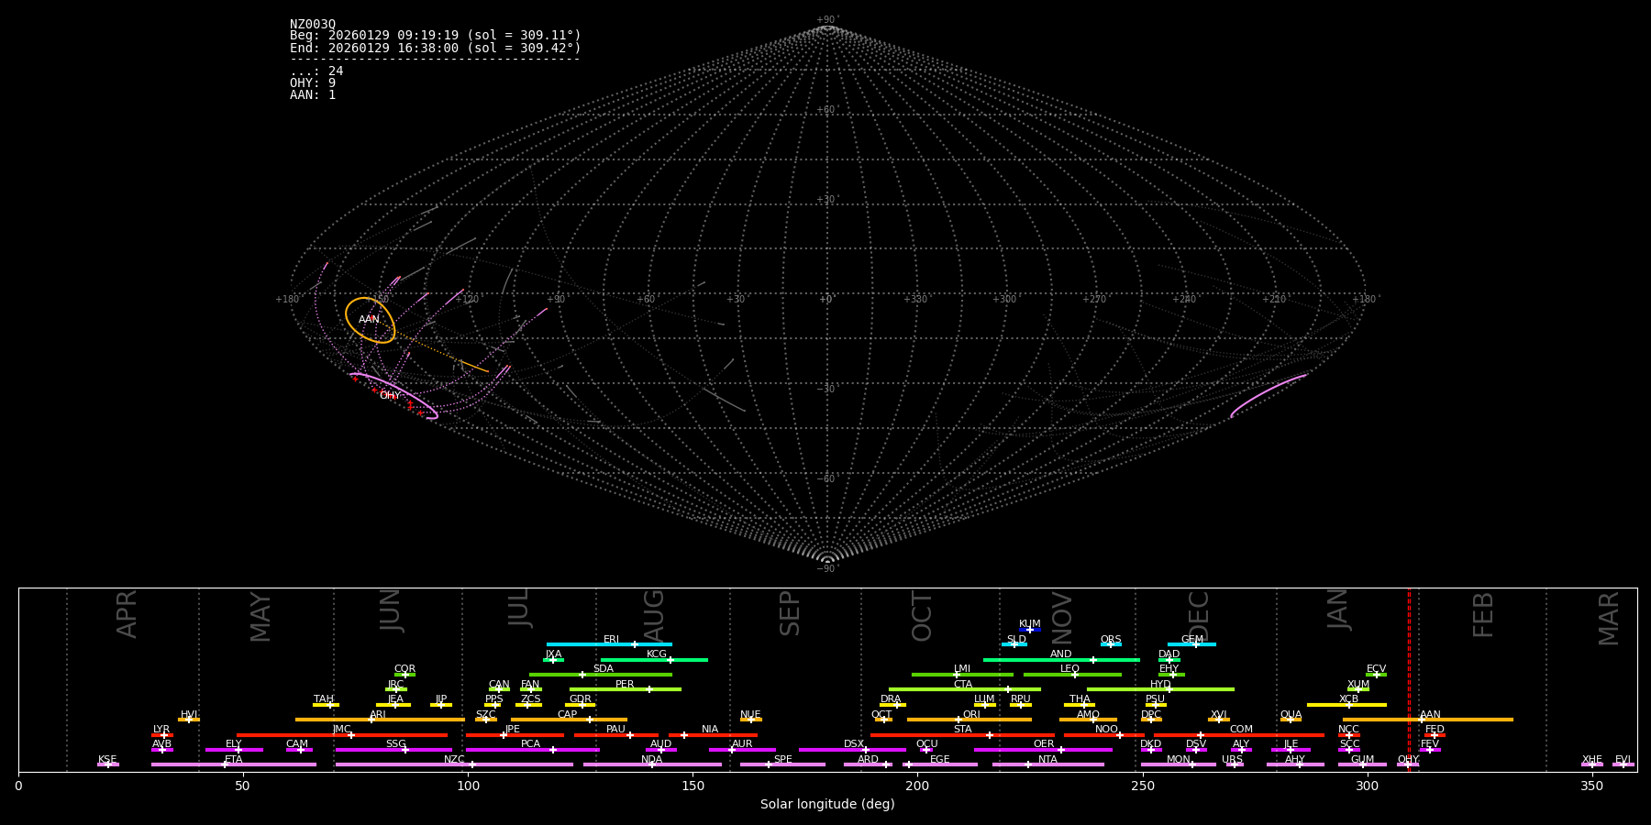Click the red JMC activity bar
Viewport: 1651px width, 825px height.
tap(342, 735)
